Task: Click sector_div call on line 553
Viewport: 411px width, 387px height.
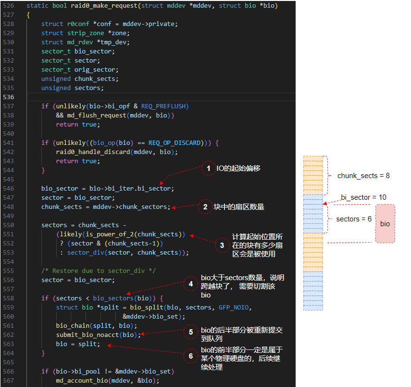Action: [x=86, y=253]
